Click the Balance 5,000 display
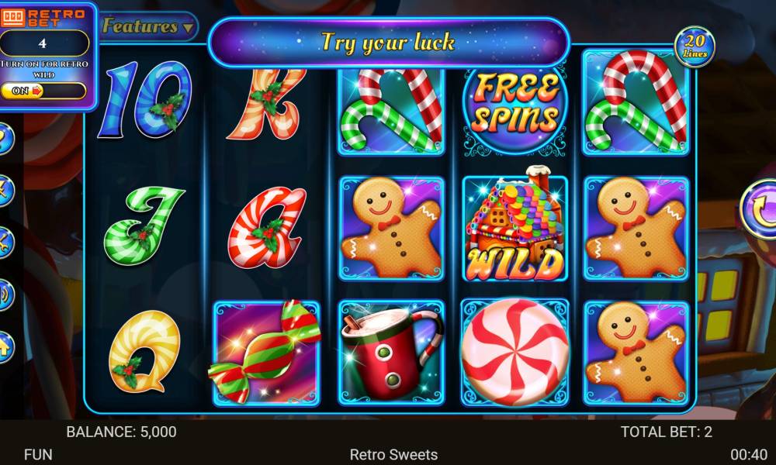Image resolution: width=776 pixels, height=465 pixels. coord(121,432)
